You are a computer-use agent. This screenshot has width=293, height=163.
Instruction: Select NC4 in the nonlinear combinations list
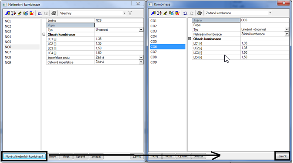pos(8,37)
